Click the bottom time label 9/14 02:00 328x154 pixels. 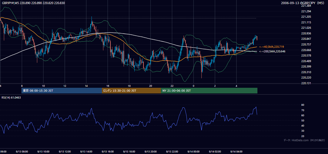[215, 152]
